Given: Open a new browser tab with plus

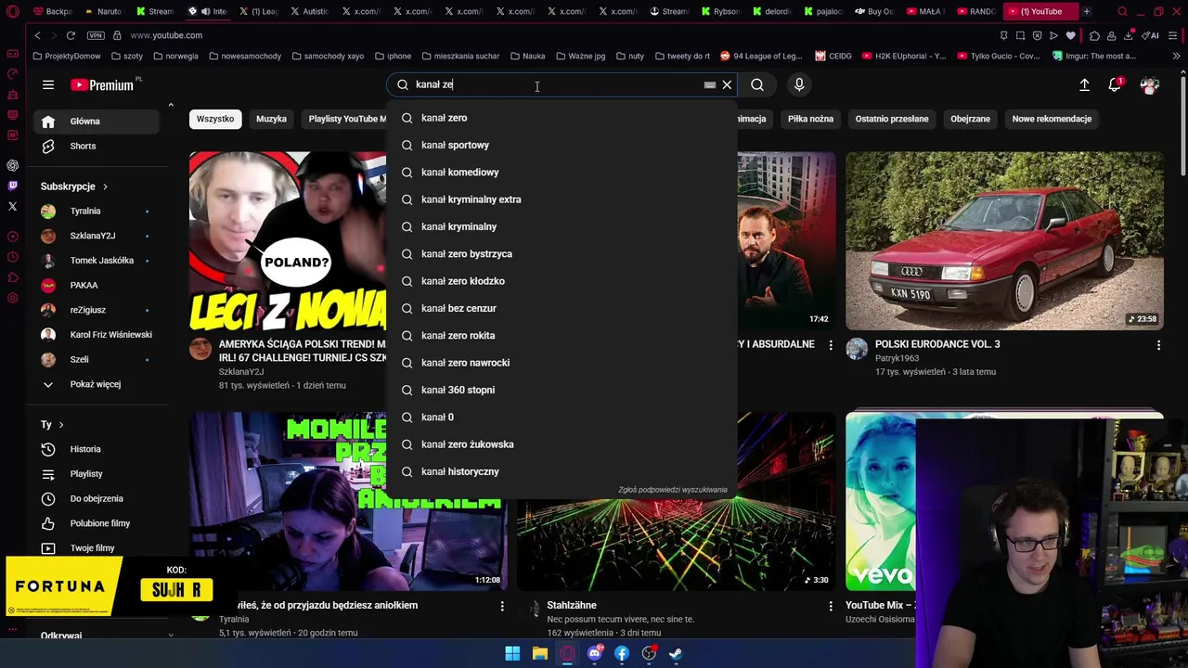Looking at the screenshot, I should (x=1086, y=11).
